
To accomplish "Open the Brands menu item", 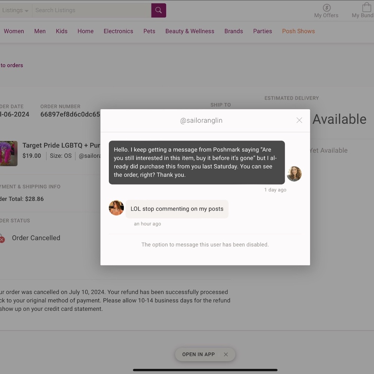I will [233, 31].
